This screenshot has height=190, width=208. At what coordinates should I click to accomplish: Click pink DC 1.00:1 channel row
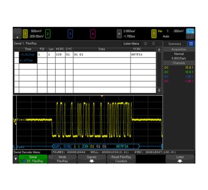click(x=179, y=81)
